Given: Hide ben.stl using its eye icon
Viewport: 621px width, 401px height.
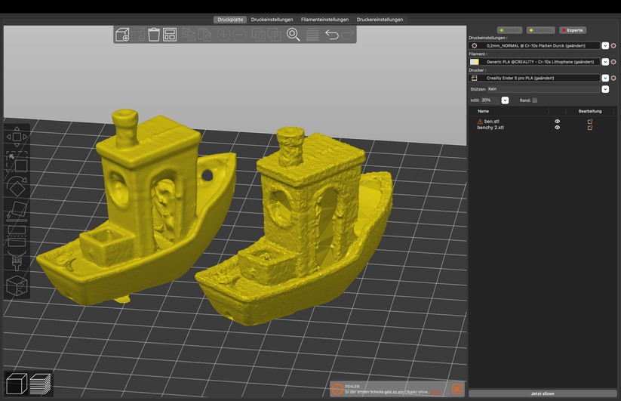Looking at the screenshot, I should point(558,121).
